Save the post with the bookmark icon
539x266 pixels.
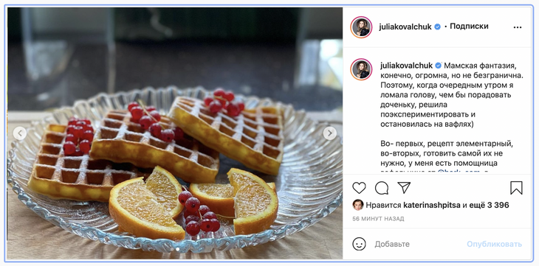[x=516, y=188]
